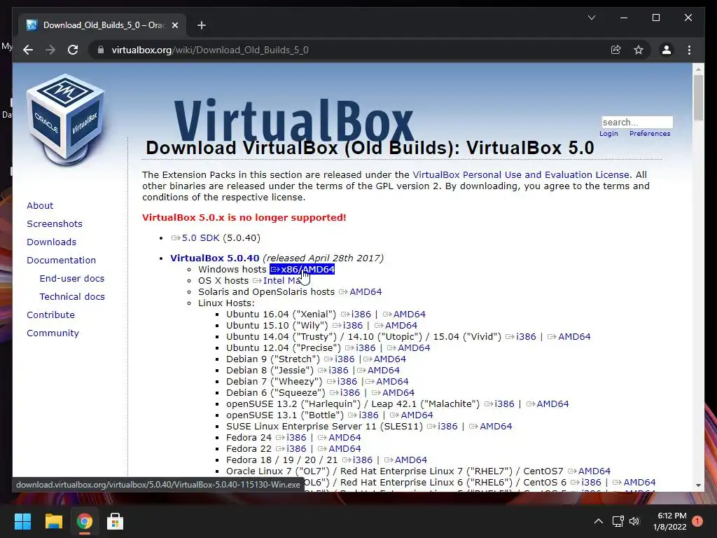This screenshot has width=717, height=538.
Task: Click the share page icon in address bar
Action: coord(616,50)
